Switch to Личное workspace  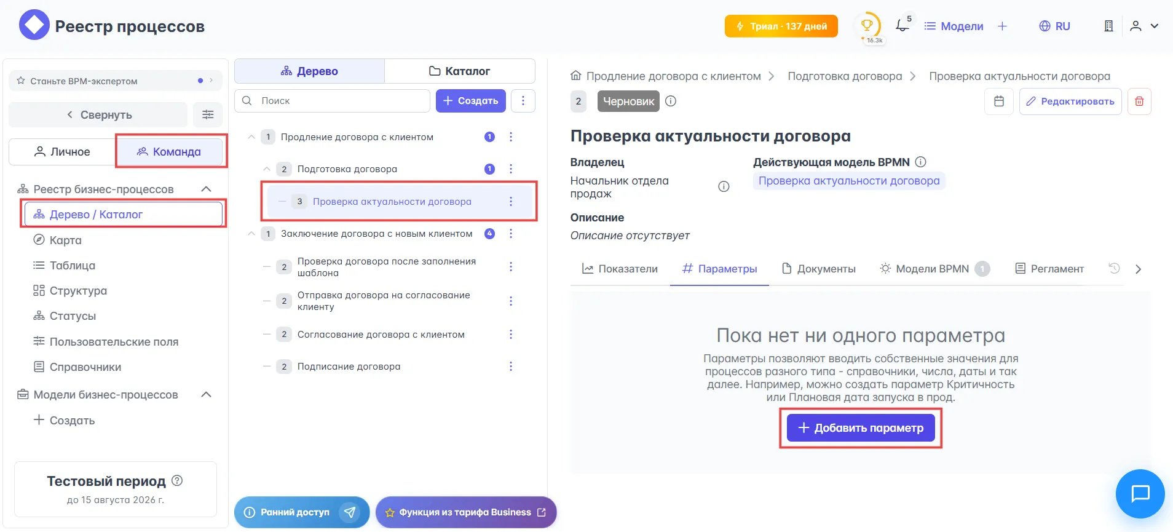pos(62,152)
